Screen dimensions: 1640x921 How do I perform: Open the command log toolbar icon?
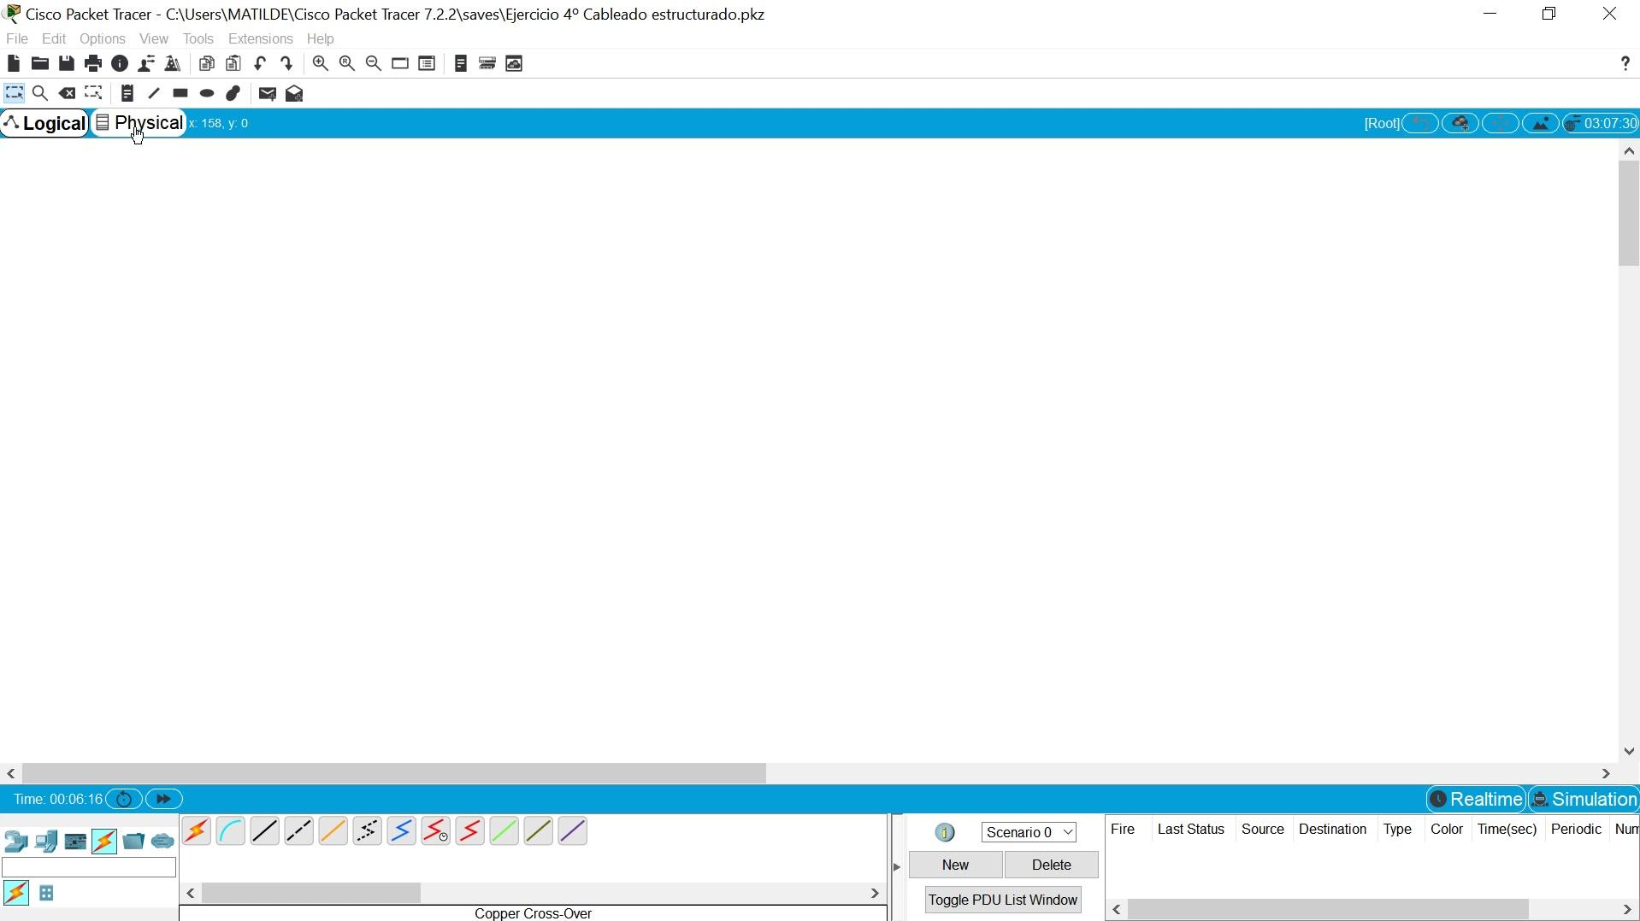tap(462, 64)
